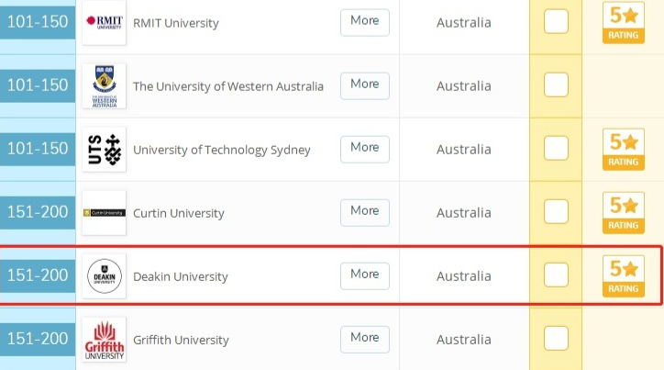Check the box in Griffith University's row
Image resolution: width=664 pixels, height=370 pixels.
pos(557,338)
